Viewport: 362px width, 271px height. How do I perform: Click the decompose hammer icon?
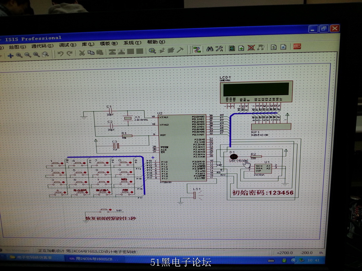[x=180, y=50]
